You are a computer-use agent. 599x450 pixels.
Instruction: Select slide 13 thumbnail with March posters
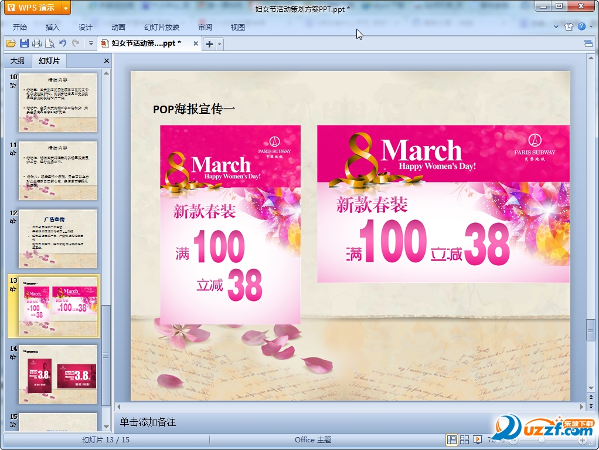click(x=57, y=307)
